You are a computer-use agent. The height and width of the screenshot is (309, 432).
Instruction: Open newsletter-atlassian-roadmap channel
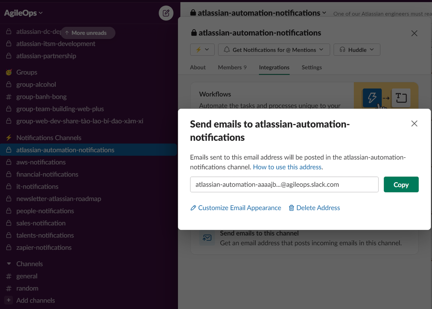pos(88,199)
